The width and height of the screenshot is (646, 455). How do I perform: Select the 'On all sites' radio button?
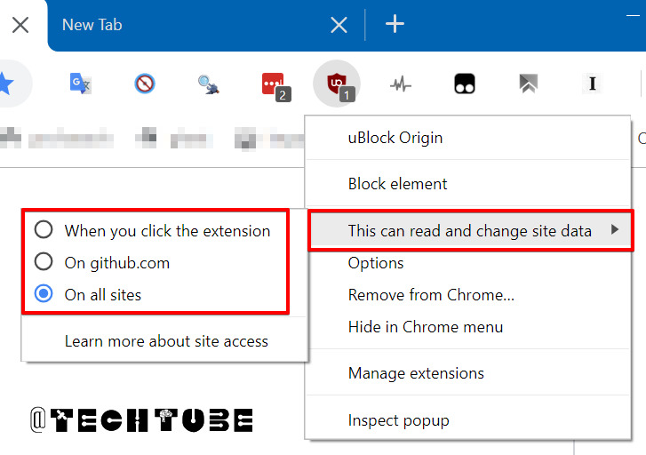[x=44, y=295]
